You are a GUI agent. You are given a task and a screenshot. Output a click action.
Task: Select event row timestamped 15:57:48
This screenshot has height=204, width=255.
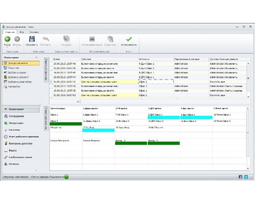(148, 64)
